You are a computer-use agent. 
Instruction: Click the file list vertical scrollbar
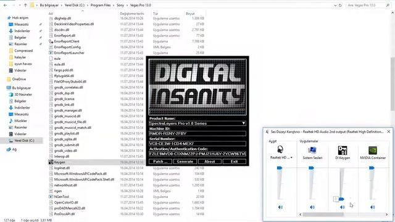[x=393, y=83]
